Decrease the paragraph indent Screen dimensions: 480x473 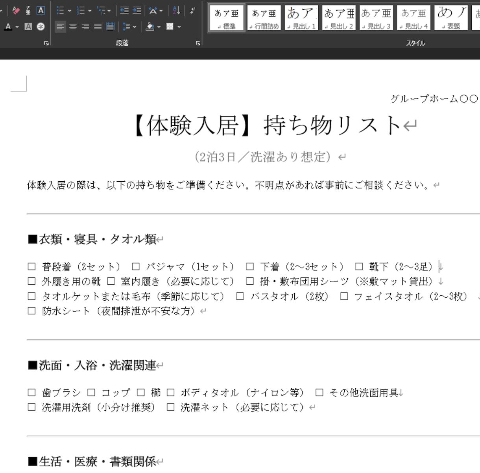coord(124,11)
